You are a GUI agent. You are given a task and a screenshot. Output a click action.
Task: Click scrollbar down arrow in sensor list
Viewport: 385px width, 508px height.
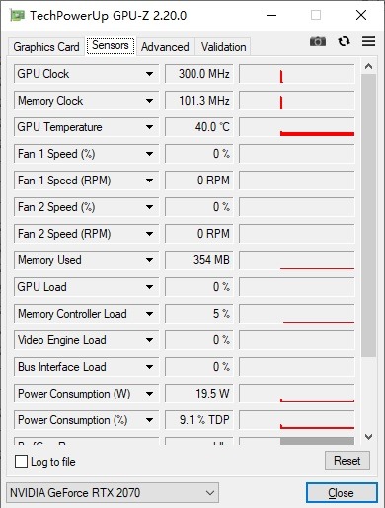pos(368,437)
